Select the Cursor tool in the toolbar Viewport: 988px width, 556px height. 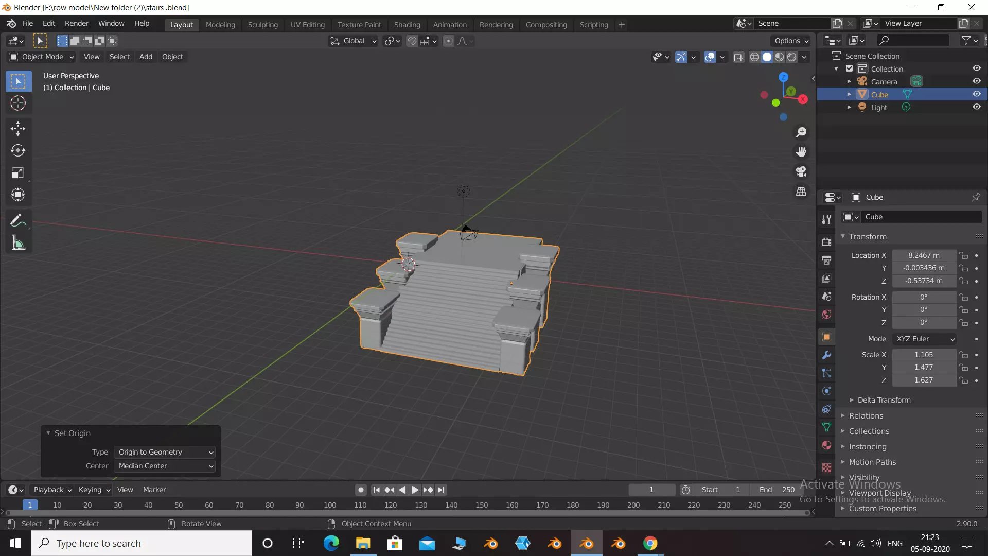(x=18, y=103)
